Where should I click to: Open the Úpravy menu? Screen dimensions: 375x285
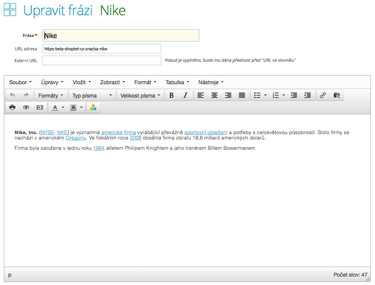[x=52, y=82]
